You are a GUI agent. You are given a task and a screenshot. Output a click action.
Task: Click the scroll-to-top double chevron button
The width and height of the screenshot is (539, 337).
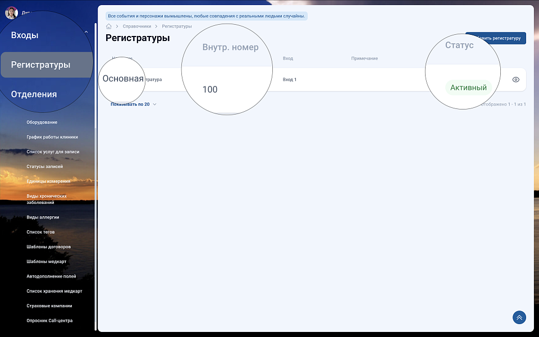coord(519,317)
